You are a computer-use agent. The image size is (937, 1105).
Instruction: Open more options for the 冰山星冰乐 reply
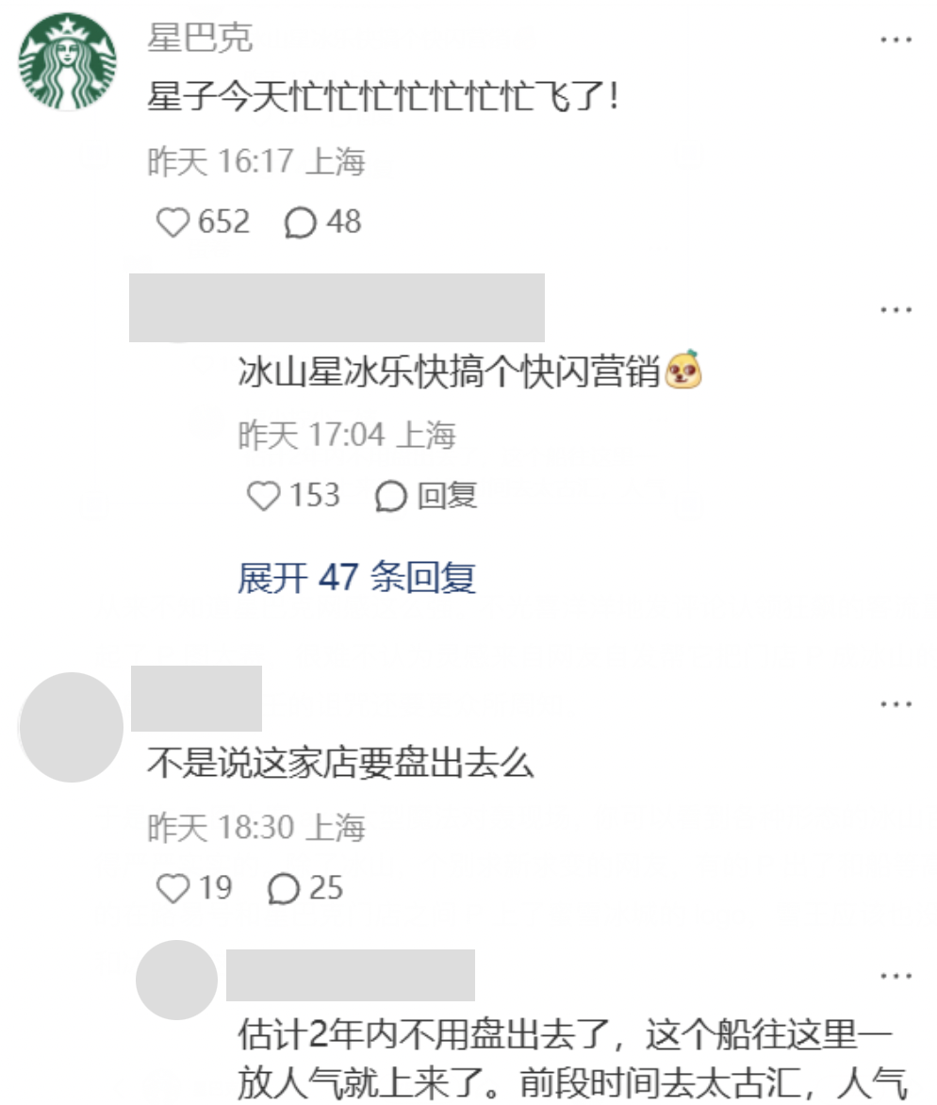(x=896, y=310)
